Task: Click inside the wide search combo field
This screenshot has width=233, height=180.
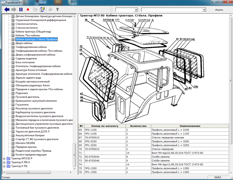Action: 172,10
